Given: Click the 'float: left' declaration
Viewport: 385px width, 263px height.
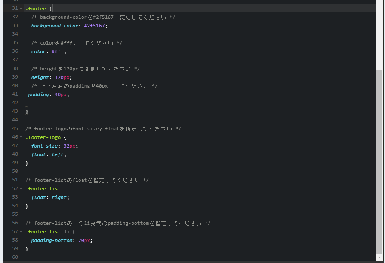Looking at the screenshot, I should [x=49, y=154].
